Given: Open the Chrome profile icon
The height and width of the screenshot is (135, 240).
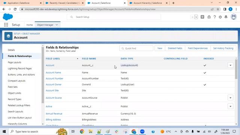Looking at the screenshot, I should coord(231,9).
